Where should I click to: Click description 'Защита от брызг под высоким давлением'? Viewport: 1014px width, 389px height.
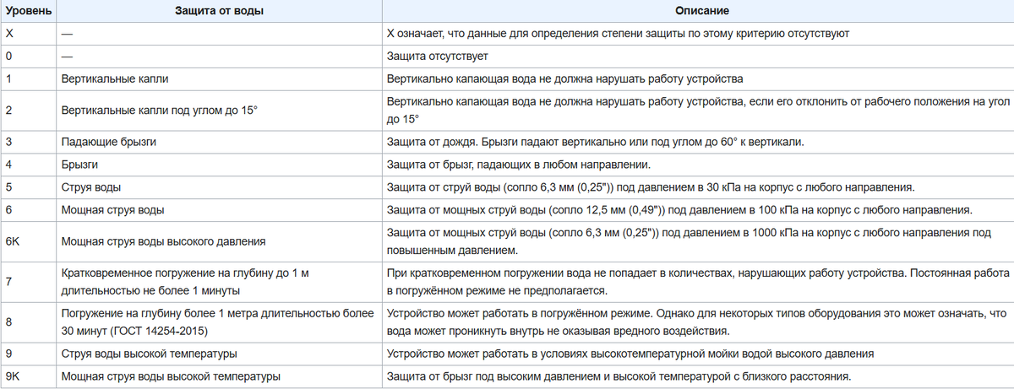click(x=697, y=376)
